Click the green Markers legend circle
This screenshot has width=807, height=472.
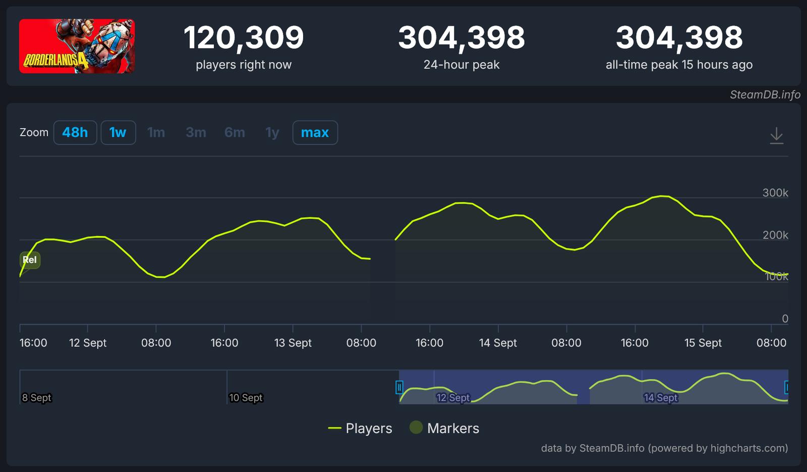coord(416,428)
